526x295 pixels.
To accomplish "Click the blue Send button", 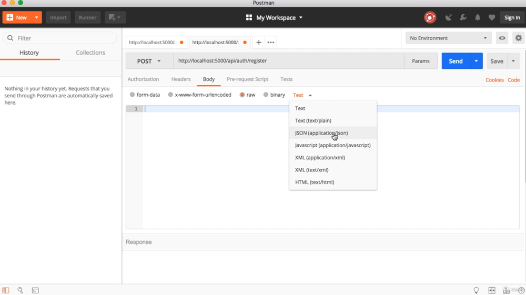I will click(456, 61).
